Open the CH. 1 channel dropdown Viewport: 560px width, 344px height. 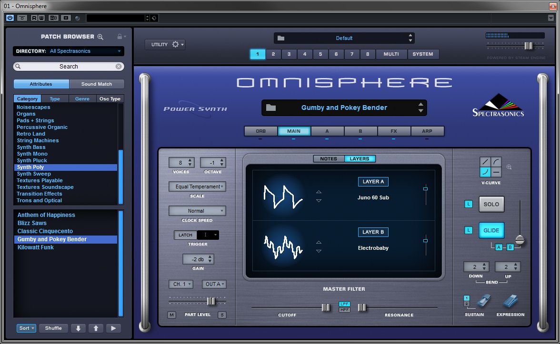click(181, 284)
